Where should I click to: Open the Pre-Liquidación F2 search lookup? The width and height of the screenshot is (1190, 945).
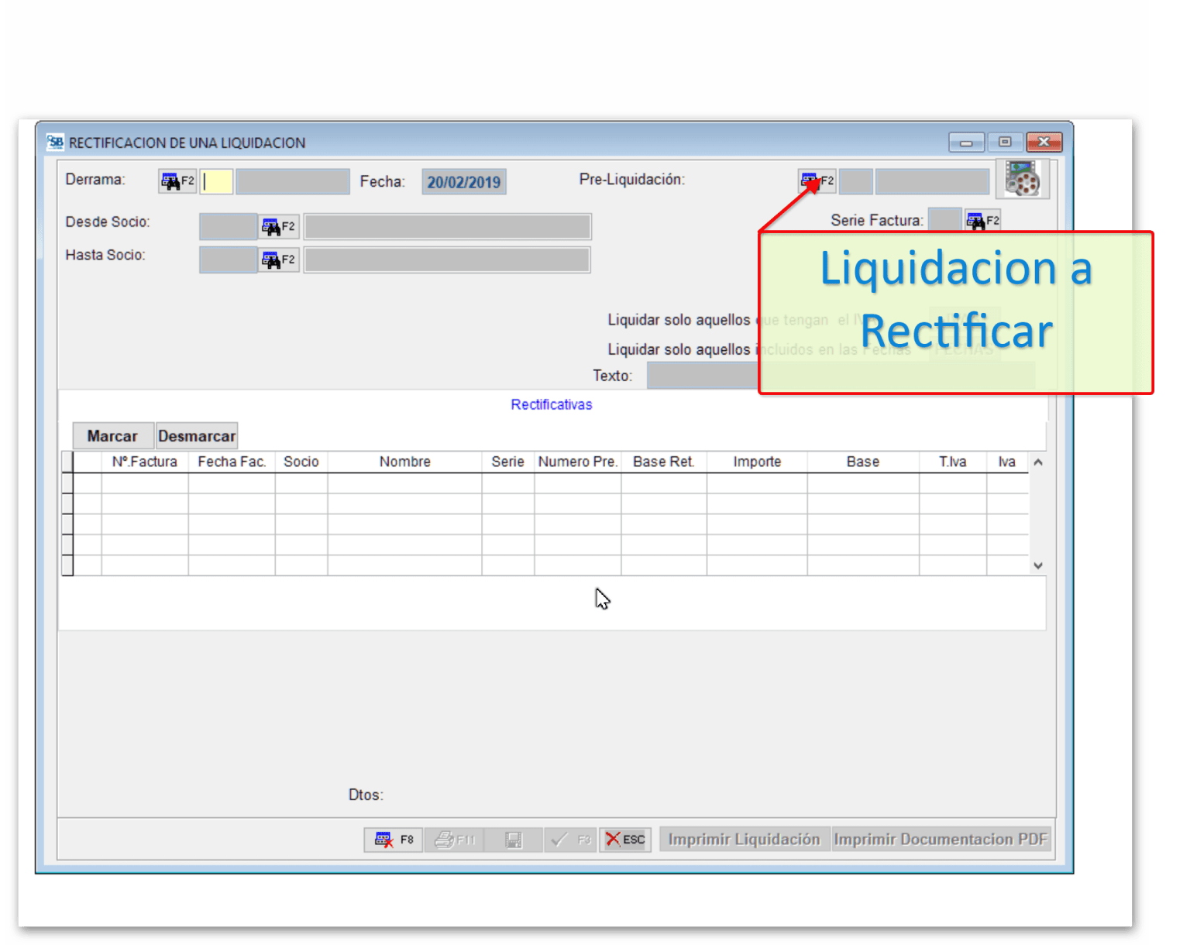(x=816, y=180)
